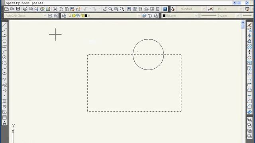Cut selection with the scissors icon

(x=55, y=9)
